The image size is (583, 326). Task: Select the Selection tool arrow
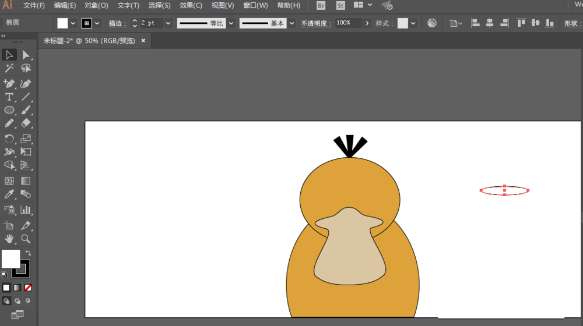(9, 55)
